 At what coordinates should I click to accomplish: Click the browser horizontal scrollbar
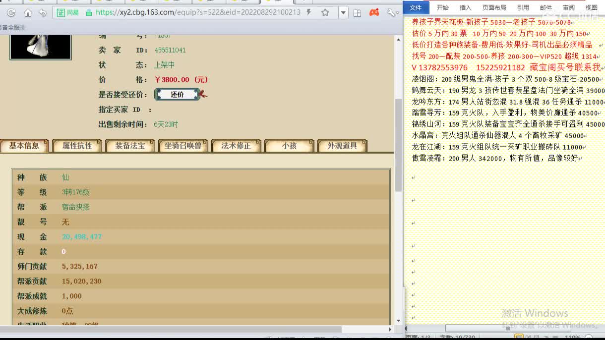(x=171, y=329)
